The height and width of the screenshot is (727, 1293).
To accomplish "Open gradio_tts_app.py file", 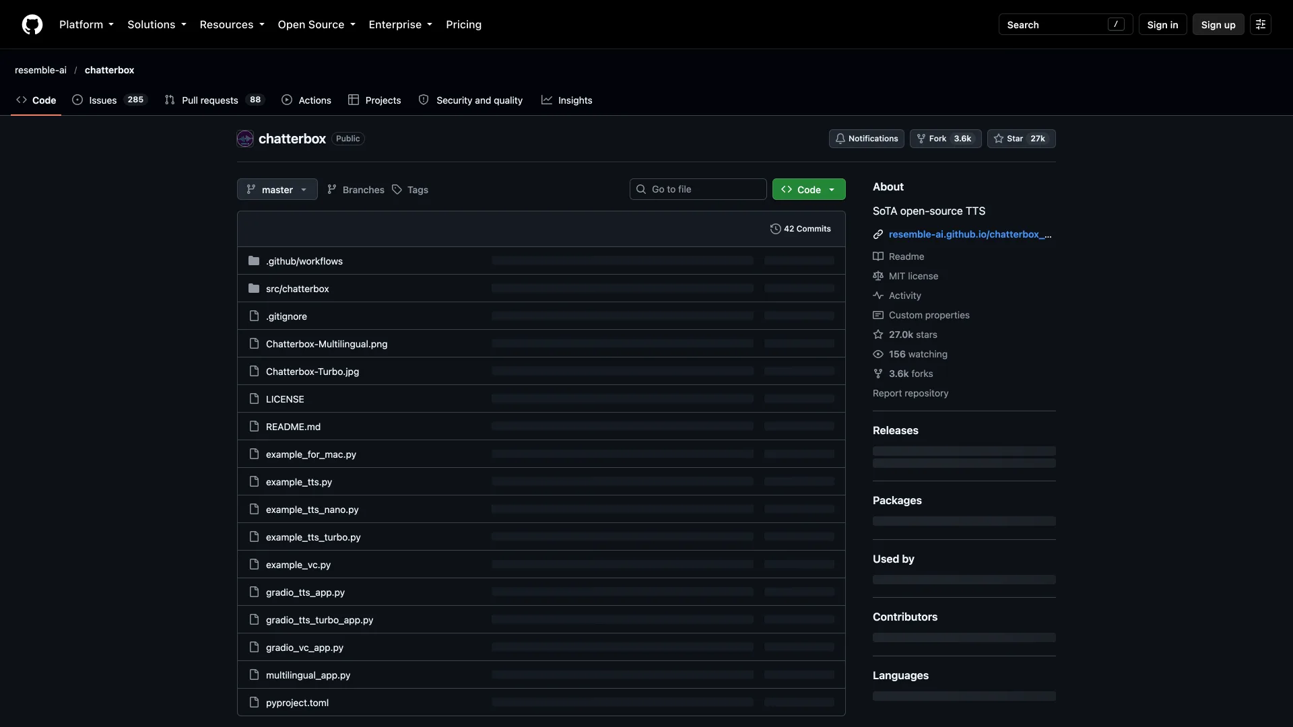I will [x=305, y=592].
